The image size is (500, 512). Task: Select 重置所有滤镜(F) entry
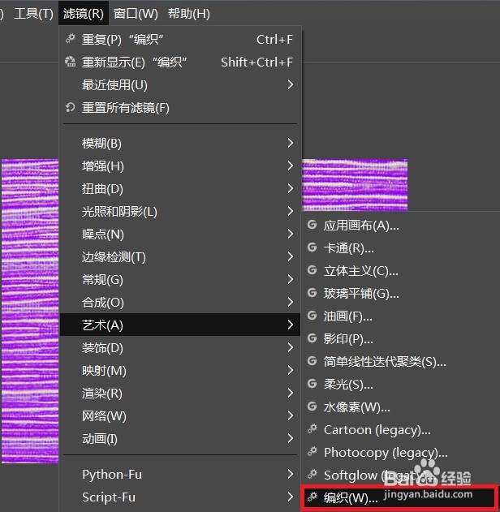pyautogui.click(x=180, y=108)
